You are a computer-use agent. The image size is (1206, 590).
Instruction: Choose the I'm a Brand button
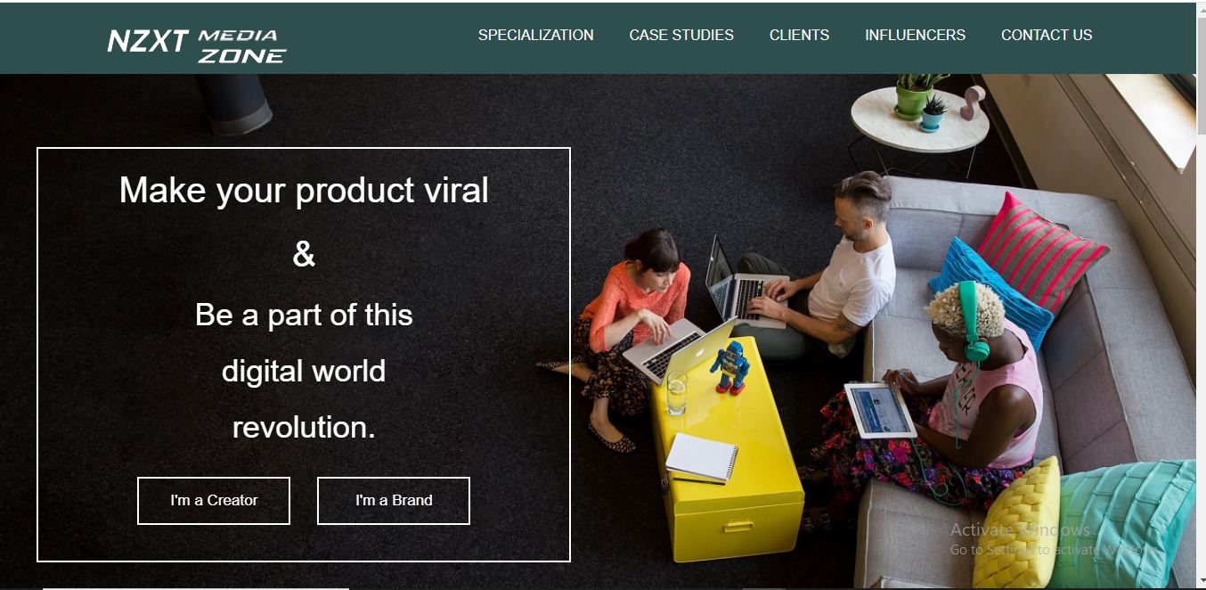coord(394,501)
